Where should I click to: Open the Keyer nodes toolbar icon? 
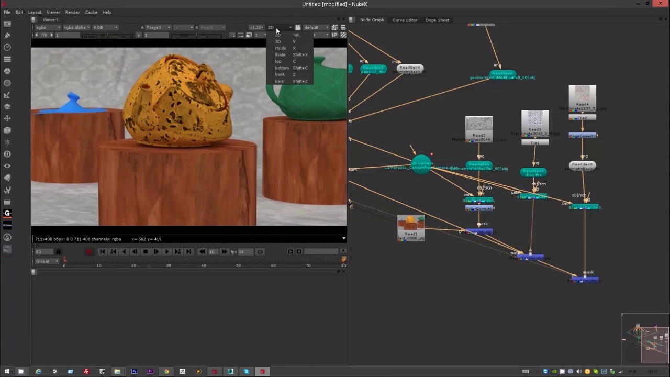pyautogui.click(x=7, y=95)
